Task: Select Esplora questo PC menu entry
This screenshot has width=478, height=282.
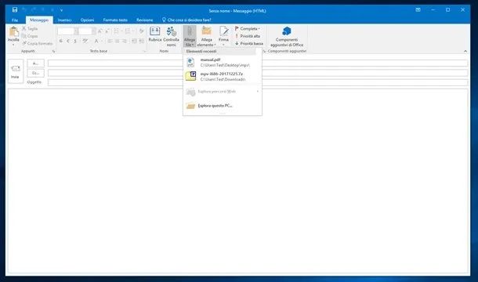Action: [223, 106]
